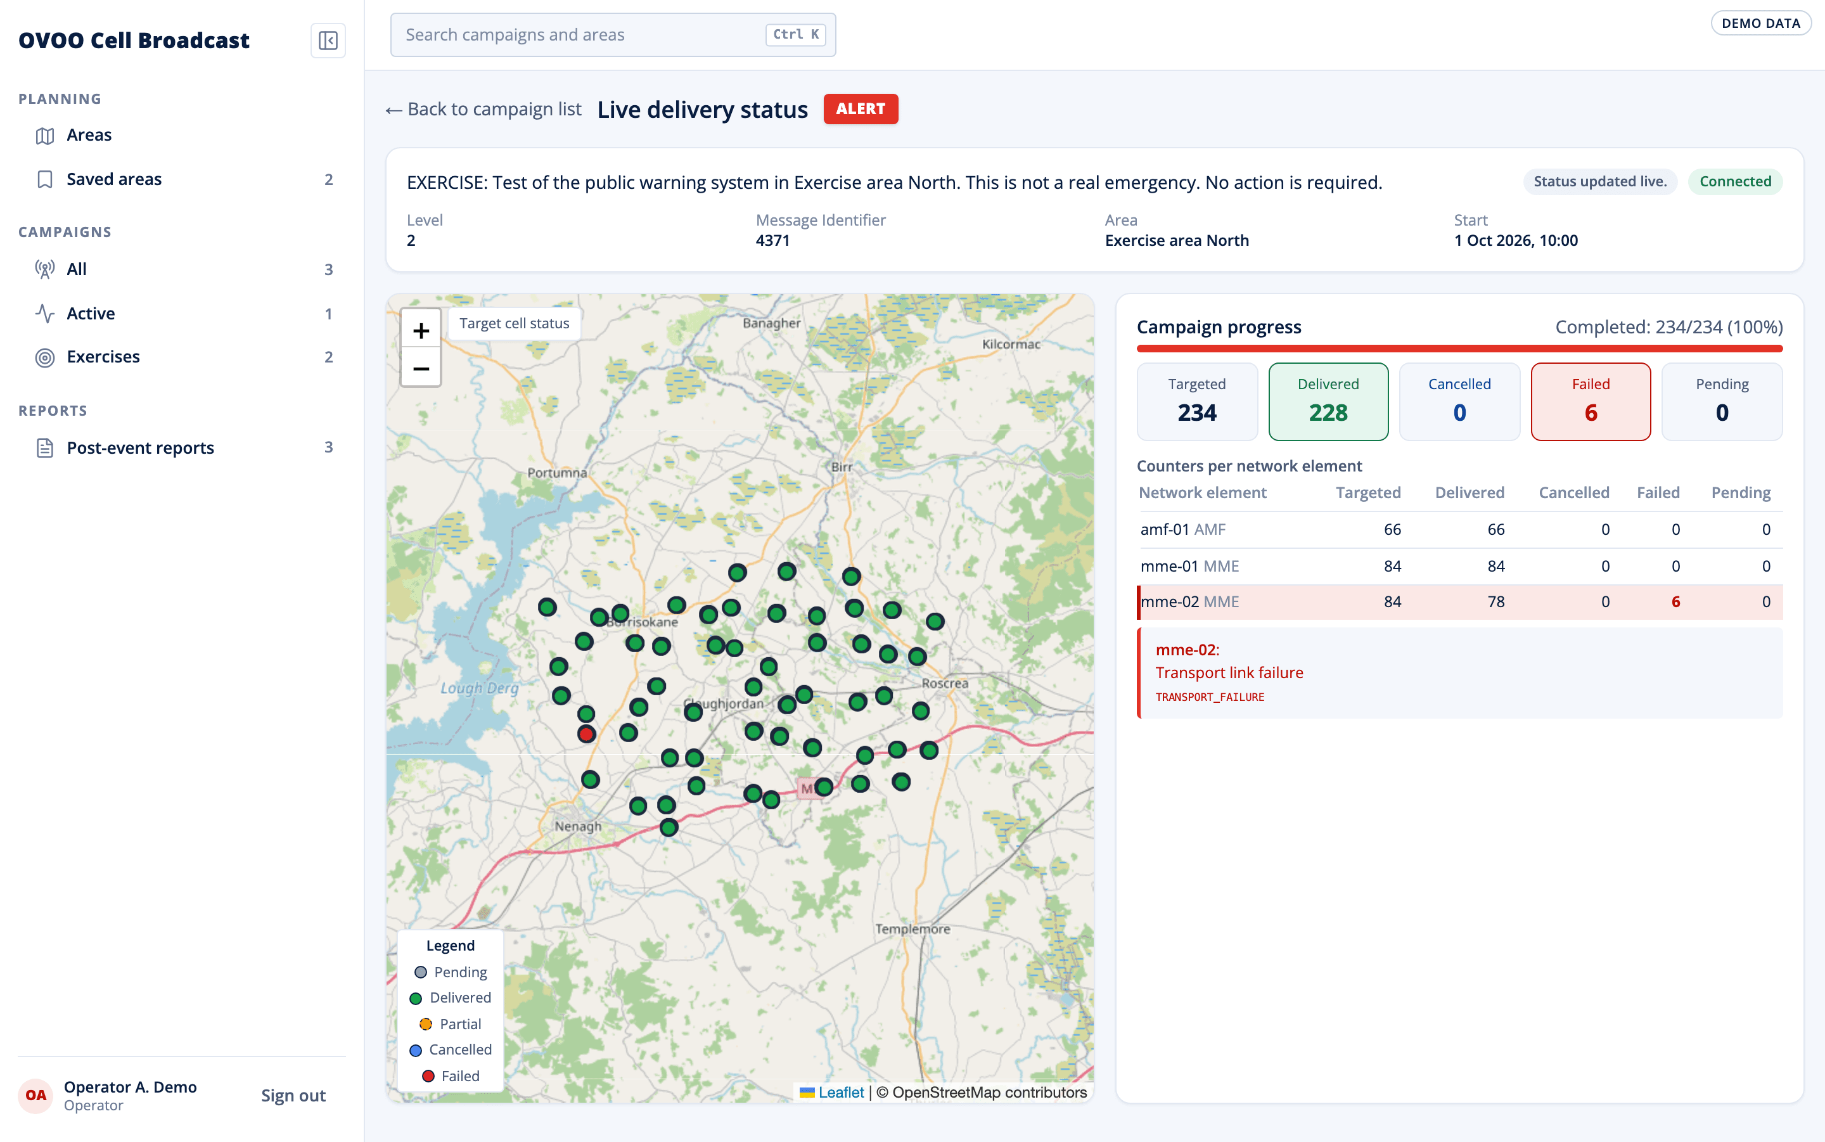Click the Partial legend orange dot
1825x1142 pixels.
click(426, 1024)
